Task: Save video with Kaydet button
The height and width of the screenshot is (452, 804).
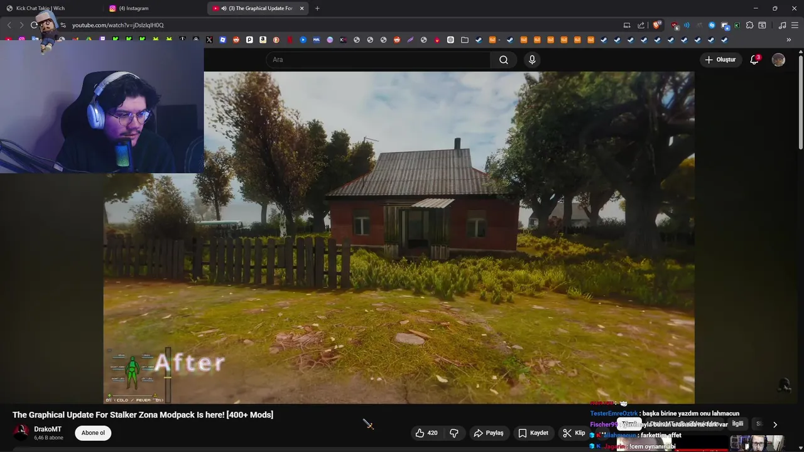Action: 533,433
